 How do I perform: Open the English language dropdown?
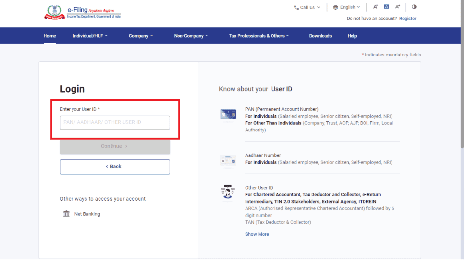pos(347,7)
